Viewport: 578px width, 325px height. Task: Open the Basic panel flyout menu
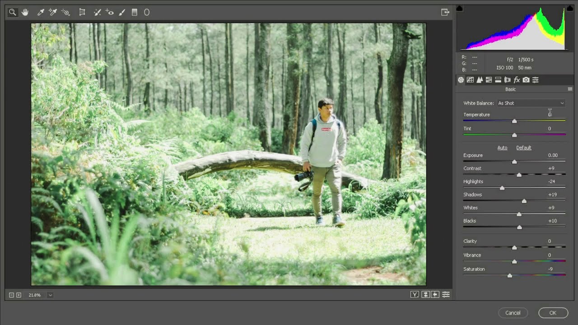coord(570,89)
